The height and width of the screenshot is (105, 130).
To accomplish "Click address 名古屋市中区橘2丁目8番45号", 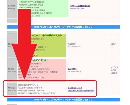I will pos(30,88).
